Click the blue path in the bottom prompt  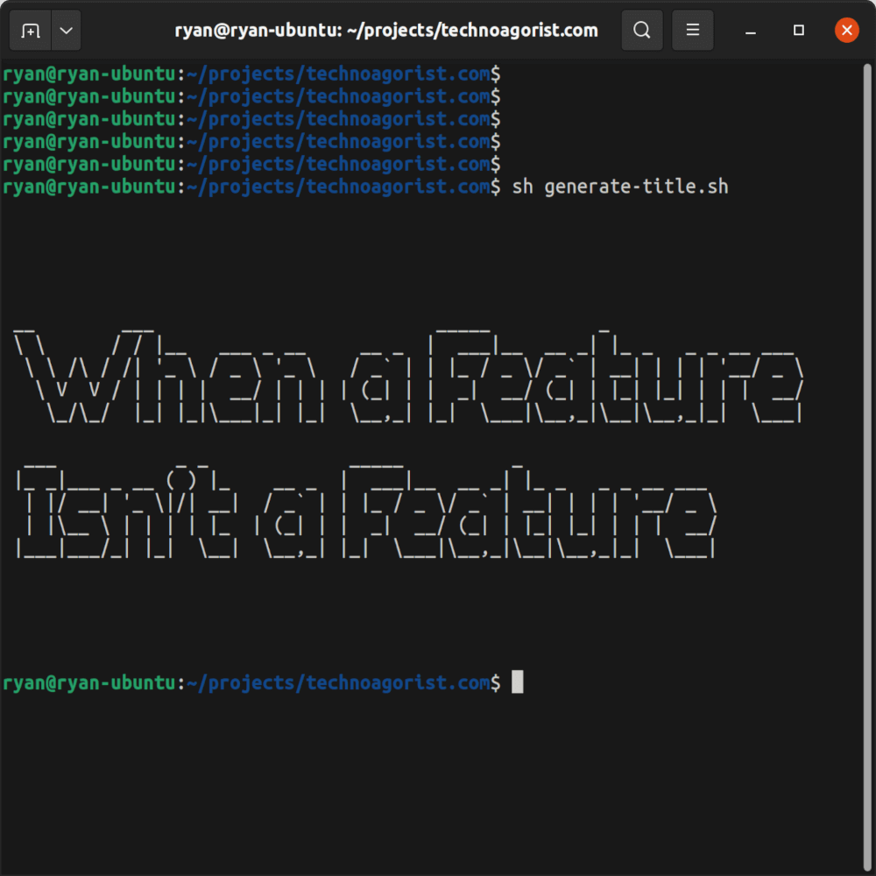tap(338, 682)
